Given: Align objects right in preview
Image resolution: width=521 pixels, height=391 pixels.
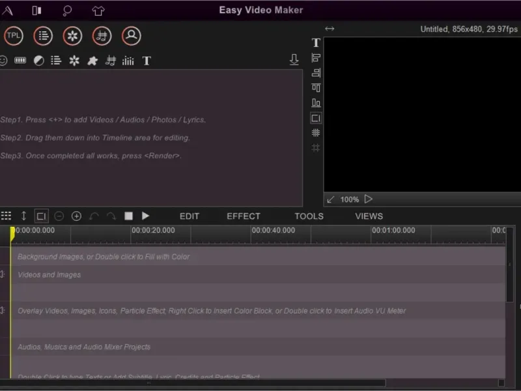Looking at the screenshot, I should [x=316, y=72].
